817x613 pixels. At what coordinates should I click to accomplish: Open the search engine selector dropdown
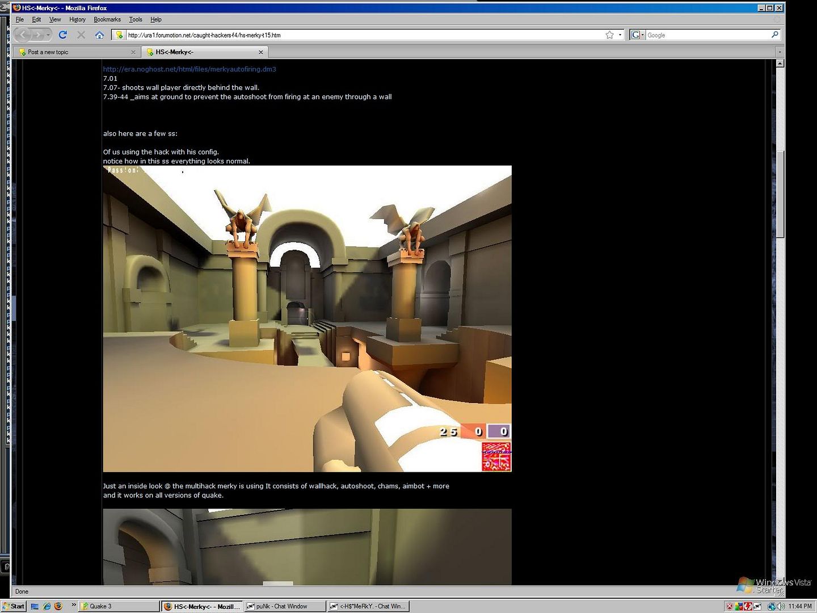point(638,35)
